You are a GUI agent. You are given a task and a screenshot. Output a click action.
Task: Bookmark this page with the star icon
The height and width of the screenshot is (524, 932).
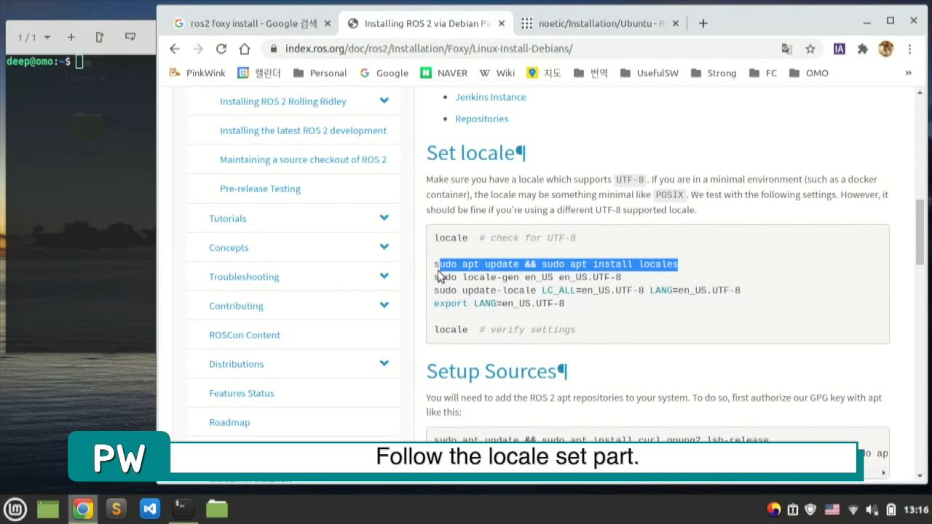point(810,49)
